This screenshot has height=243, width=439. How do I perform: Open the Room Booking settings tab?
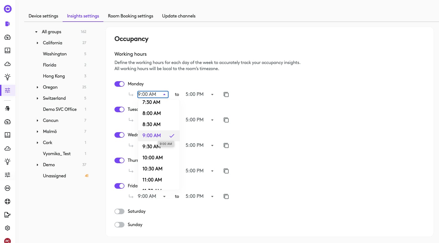coord(131,16)
